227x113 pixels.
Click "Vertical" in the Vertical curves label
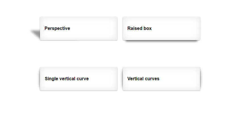coord(135,79)
